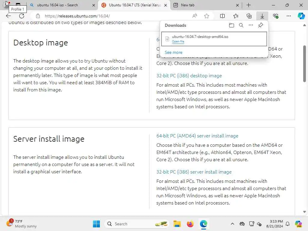Open 64-bit PC (AMD64) server install image
Screen dimensions: 308x231
click(x=197, y=136)
